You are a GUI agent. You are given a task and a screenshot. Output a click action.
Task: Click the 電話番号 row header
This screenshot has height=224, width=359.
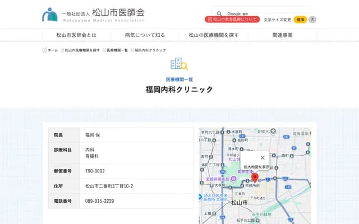pyautogui.click(x=64, y=201)
